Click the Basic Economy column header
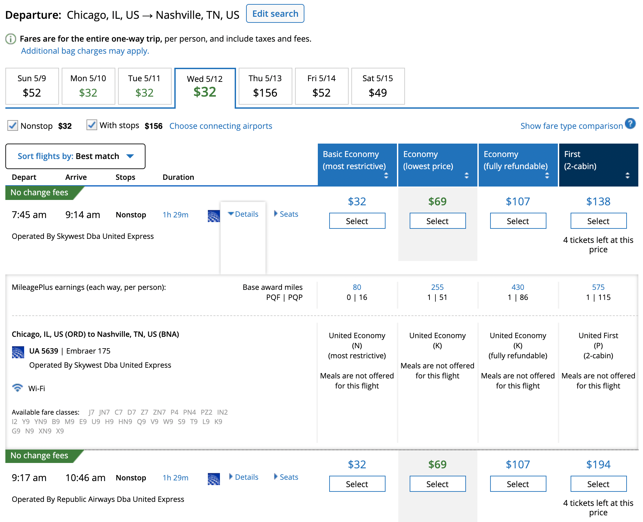This screenshot has width=643, height=522. (357, 165)
